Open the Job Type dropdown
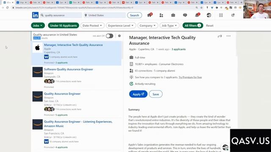This screenshot has width=271, height=152. [169, 25]
